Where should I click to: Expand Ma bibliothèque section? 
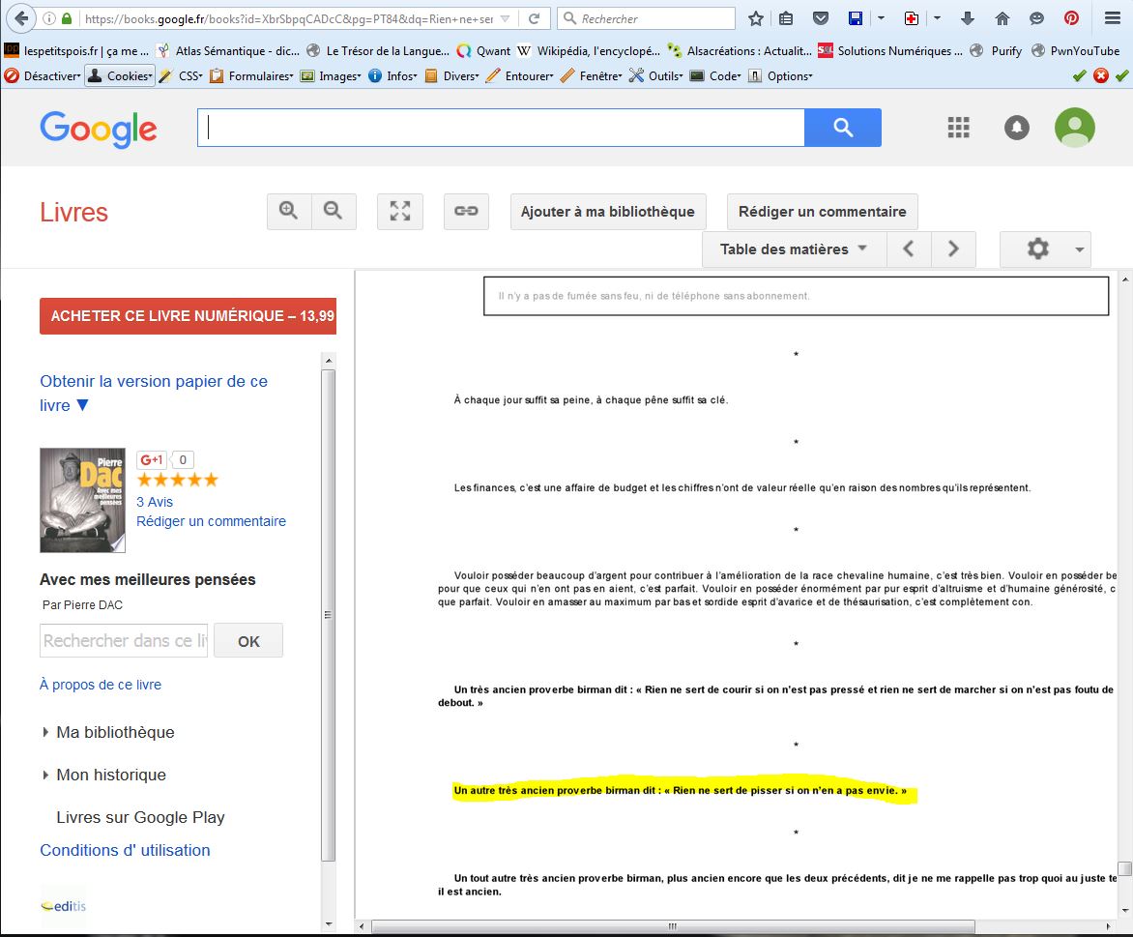115,732
